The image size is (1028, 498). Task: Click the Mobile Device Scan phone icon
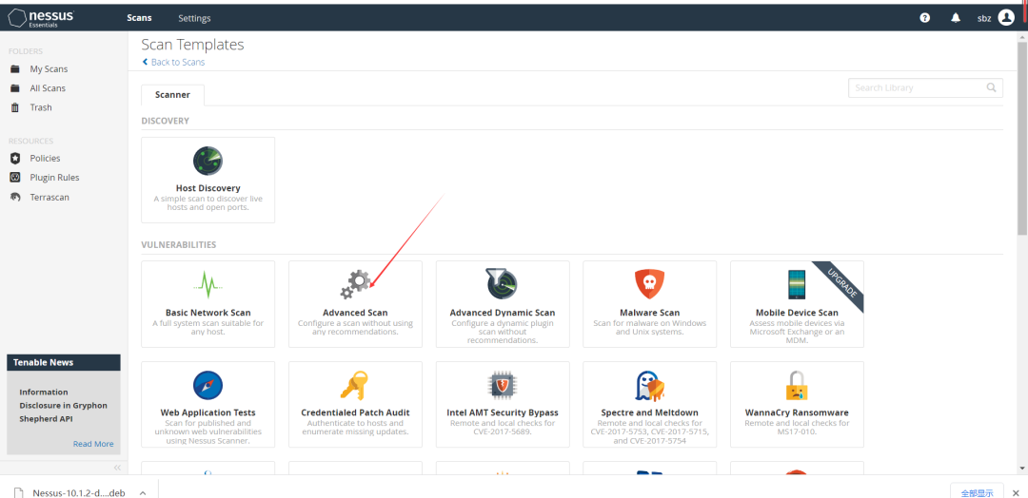[797, 284]
